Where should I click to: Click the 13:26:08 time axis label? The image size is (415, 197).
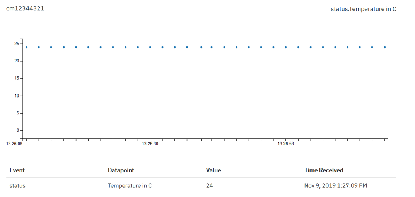14,144
